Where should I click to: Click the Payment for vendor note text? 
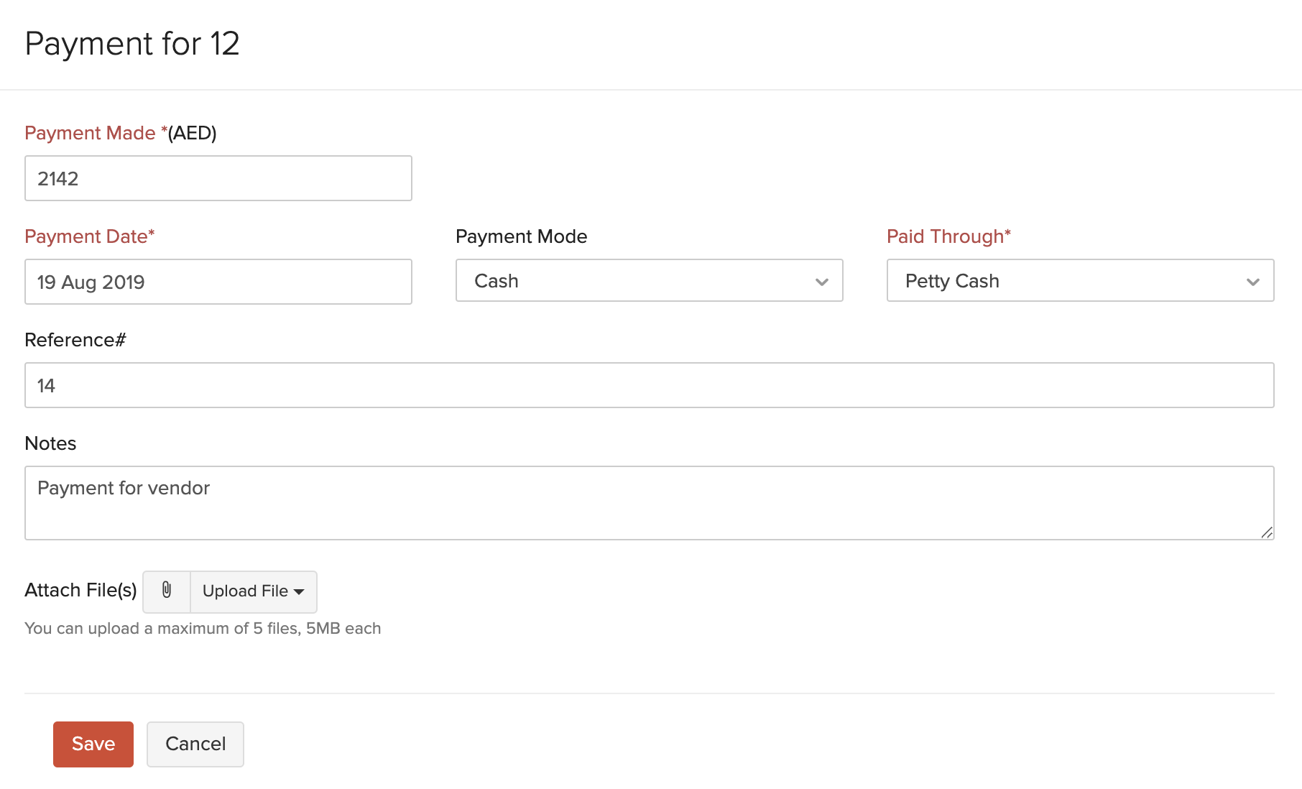coord(124,488)
